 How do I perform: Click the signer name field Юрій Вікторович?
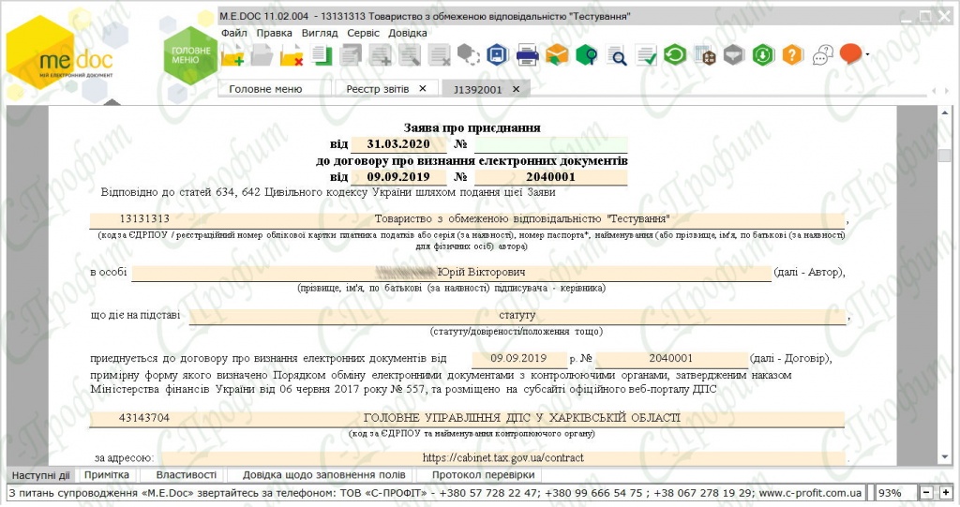(x=452, y=273)
